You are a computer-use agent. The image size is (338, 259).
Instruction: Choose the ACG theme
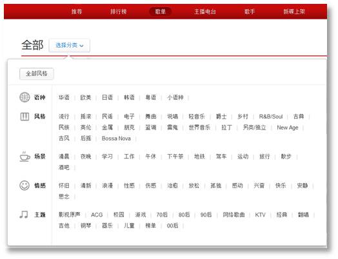pos(97,215)
